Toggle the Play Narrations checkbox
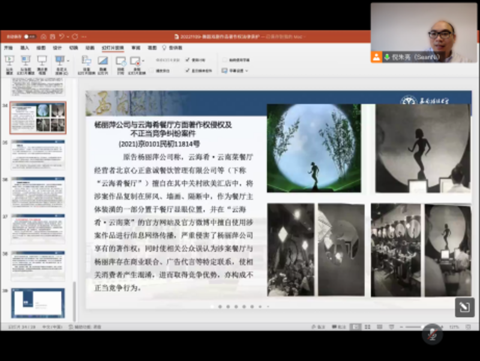The width and height of the screenshot is (480, 361). 151,71
